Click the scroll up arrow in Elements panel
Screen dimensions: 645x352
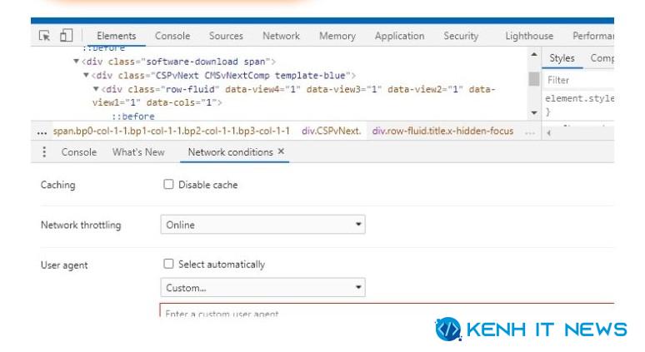click(534, 54)
